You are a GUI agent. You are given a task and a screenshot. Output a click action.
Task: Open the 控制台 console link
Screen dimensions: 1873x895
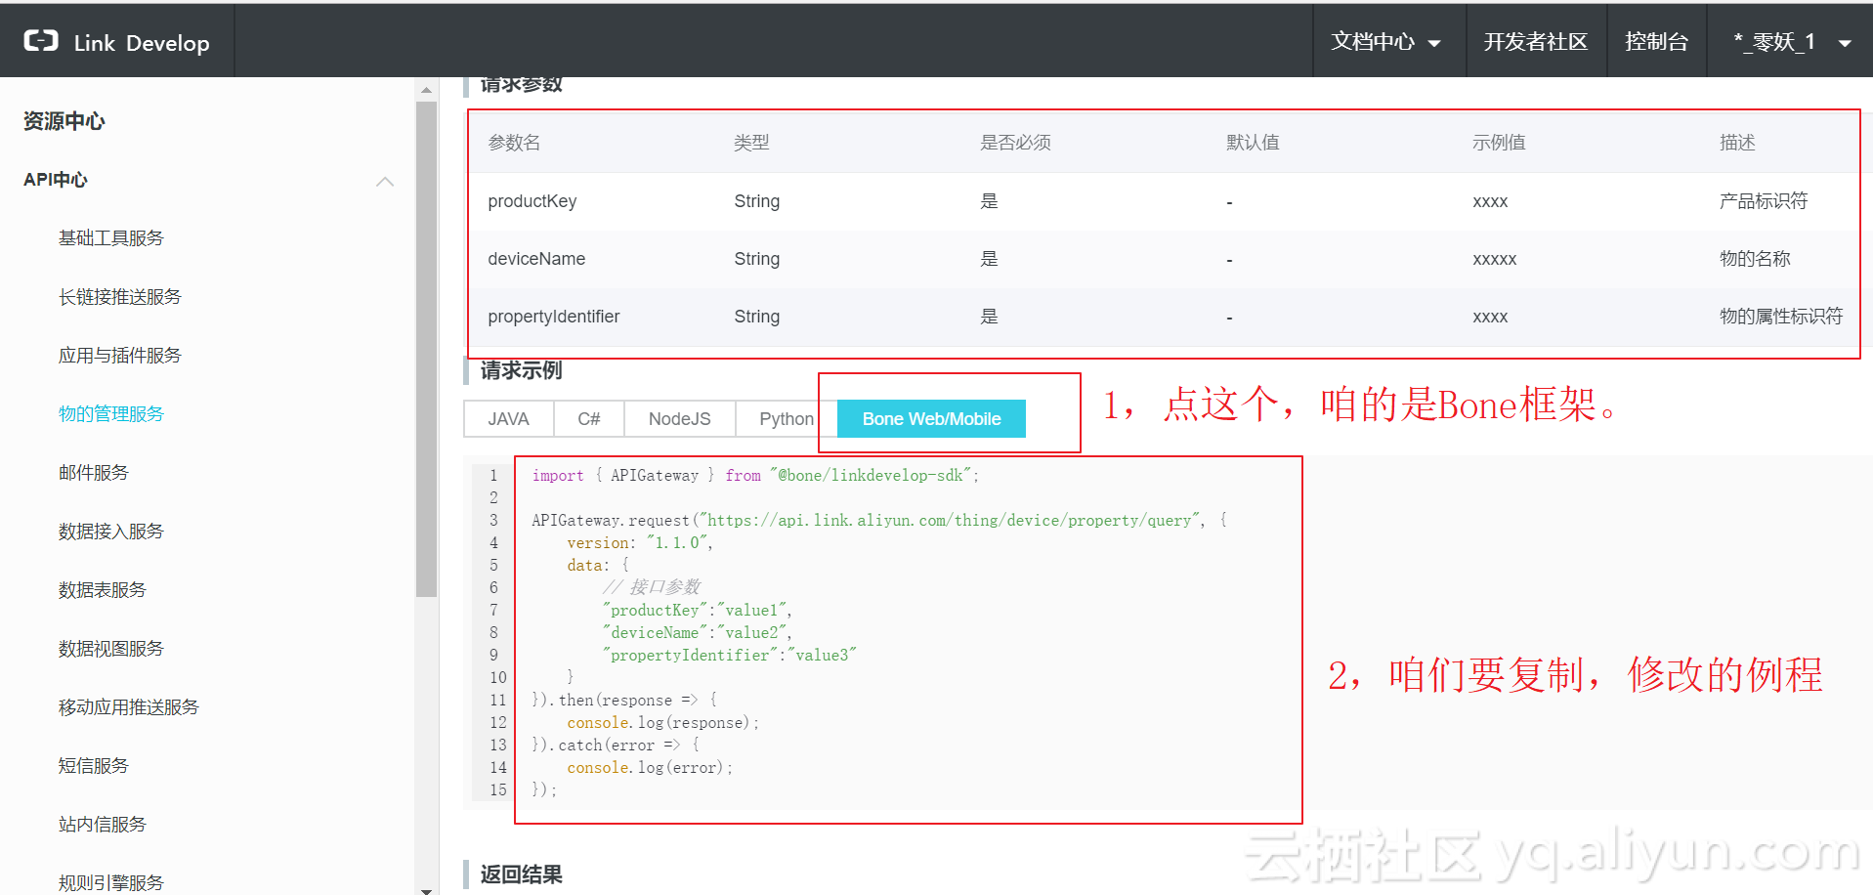tap(1656, 42)
